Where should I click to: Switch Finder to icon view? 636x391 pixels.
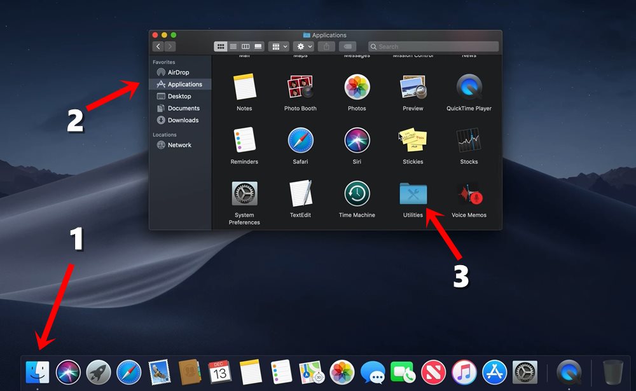(220, 46)
